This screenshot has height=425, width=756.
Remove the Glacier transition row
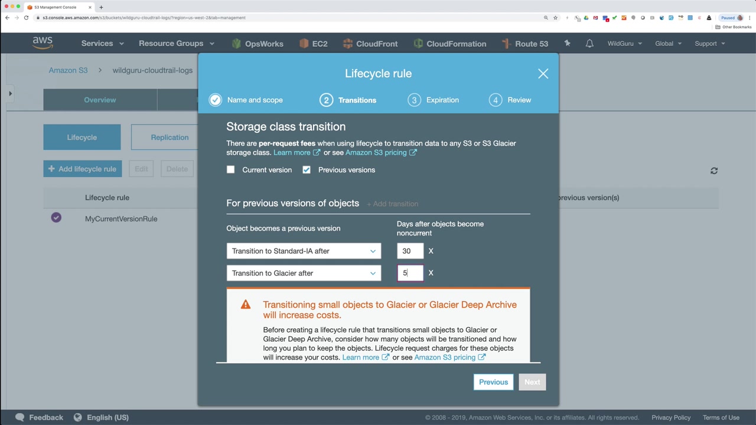pos(431,273)
